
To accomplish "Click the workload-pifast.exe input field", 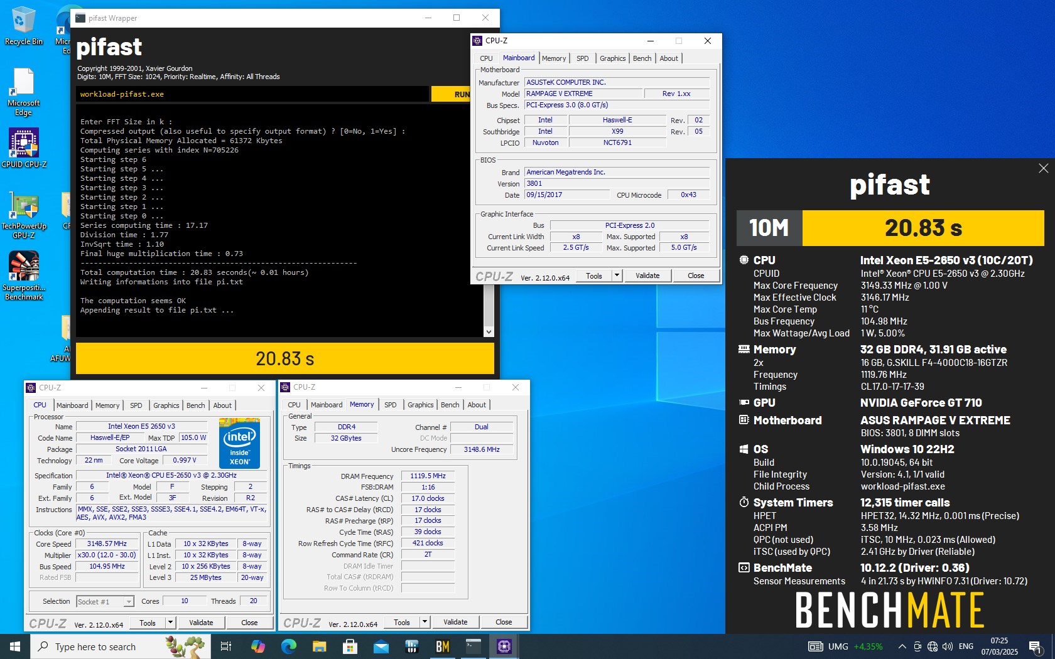I will click(x=252, y=94).
